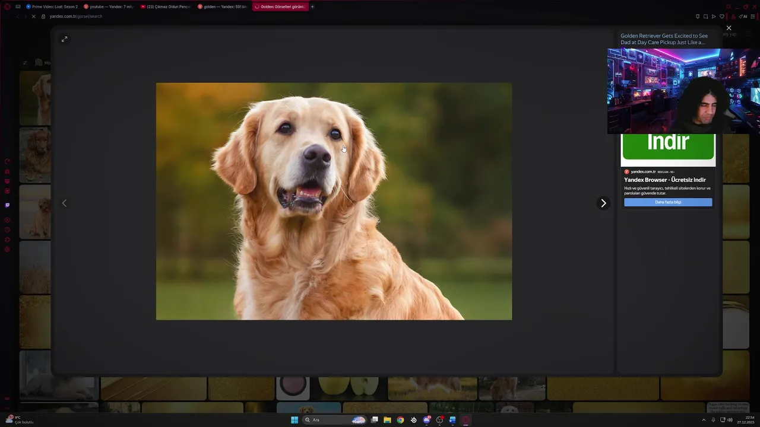Click the green İndir banner
This screenshot has width=760, height=427.
coord(668,146)
